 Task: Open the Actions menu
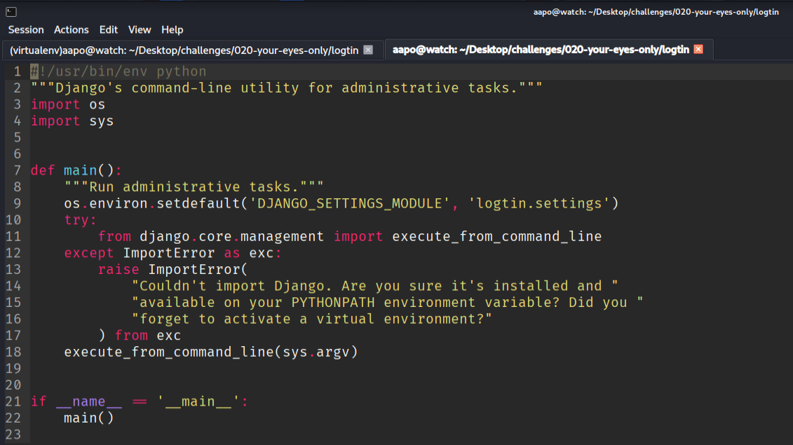click(72, 29)
